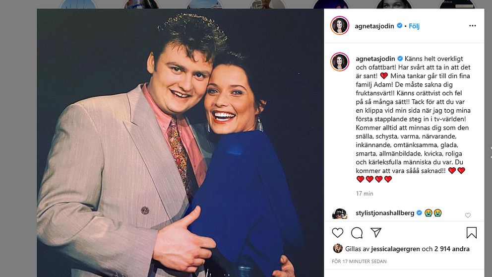Click the small liker avatar beside Gillas av

click(338, 249)
